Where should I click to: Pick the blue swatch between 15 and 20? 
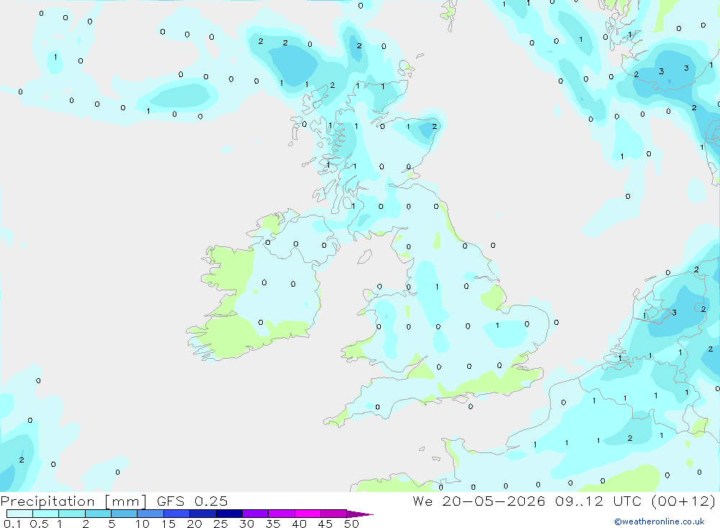(177, 514)
